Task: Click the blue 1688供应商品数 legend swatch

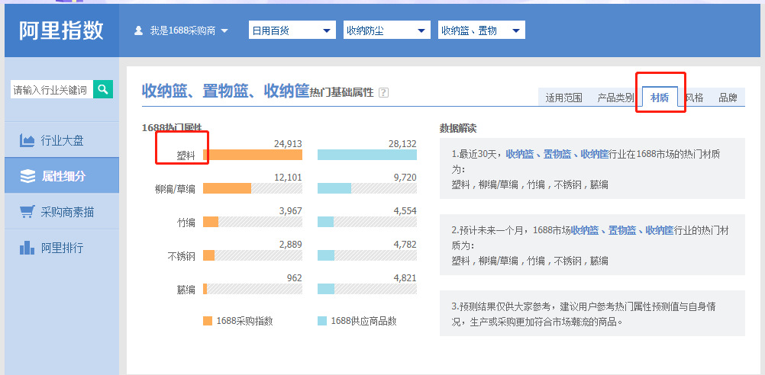Action: (322, 321)
